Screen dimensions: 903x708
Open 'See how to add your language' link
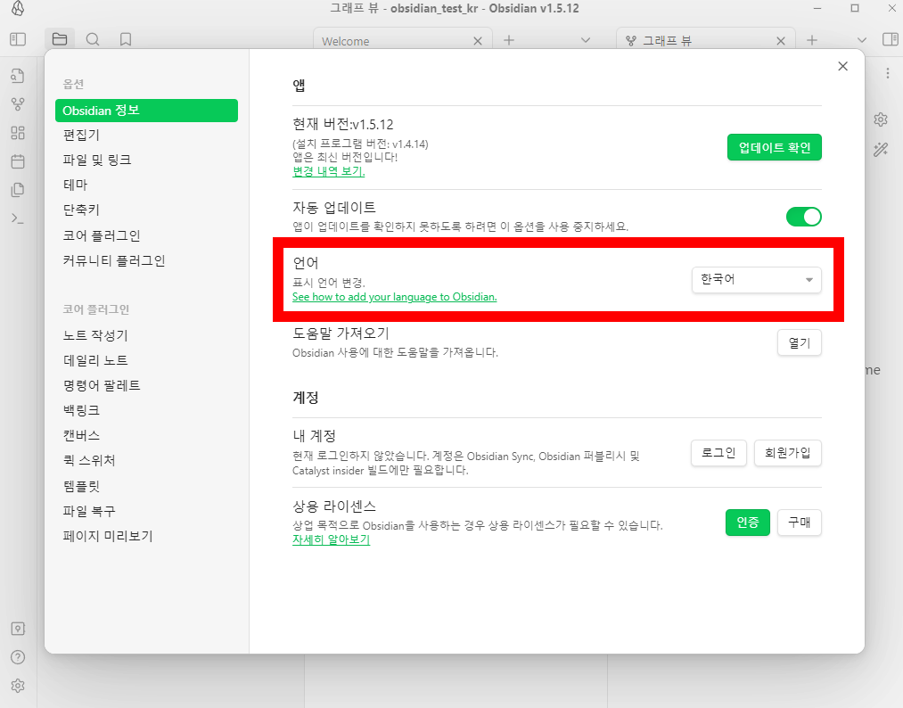pyautogui.click(x=395, y=297)
